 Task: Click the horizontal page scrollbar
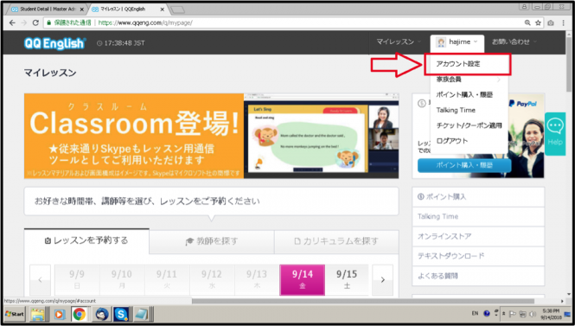[x=363, y=301]
